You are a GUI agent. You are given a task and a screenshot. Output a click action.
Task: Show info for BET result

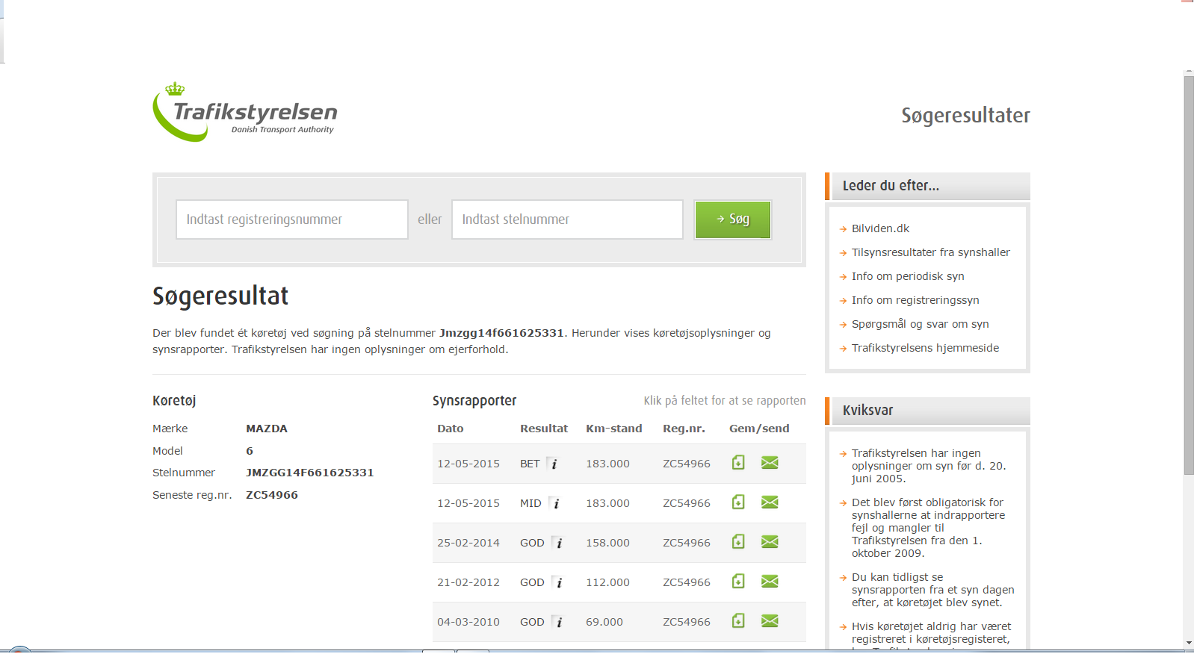coord(554,464)
